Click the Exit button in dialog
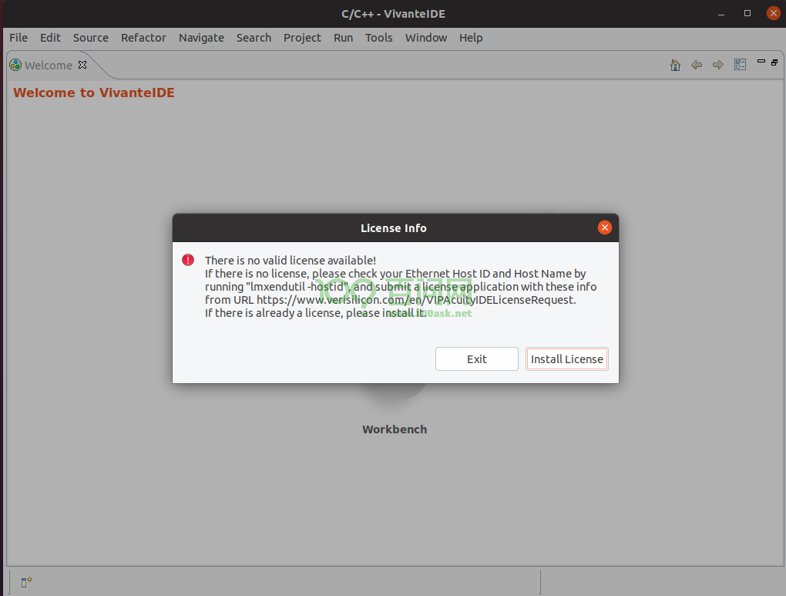The image size is (786, 596). click(x=477, y=359)
